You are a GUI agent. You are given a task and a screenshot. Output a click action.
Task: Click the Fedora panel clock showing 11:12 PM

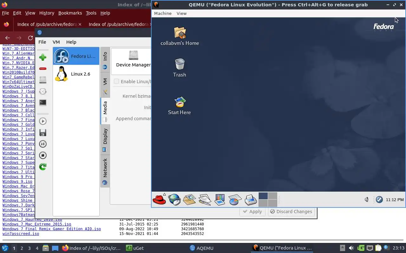395,200
